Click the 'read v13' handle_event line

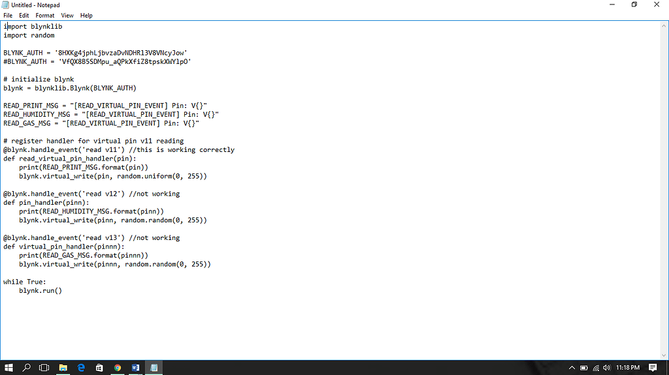pyautogui.click(x=91, y=238)
